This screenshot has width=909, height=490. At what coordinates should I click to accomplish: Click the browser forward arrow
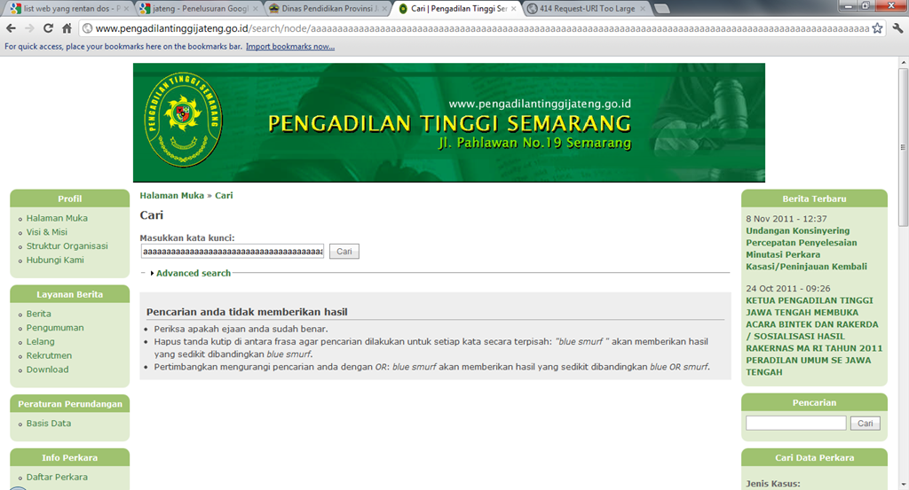(x=29, y=28)
